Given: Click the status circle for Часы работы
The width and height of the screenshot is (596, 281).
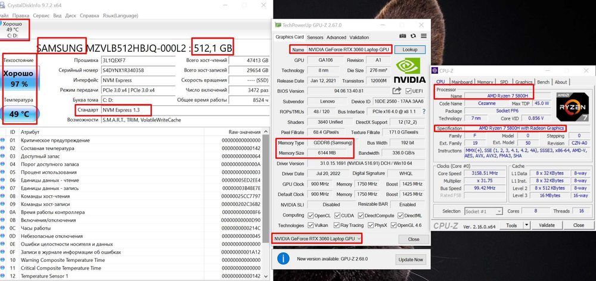Looking at the screenshot, I should coord(3,228).
